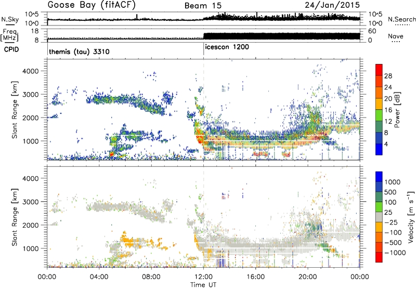
Task: Click the '16:00' time axis tick
Action: pyautogui.click(x=255, y=277)
